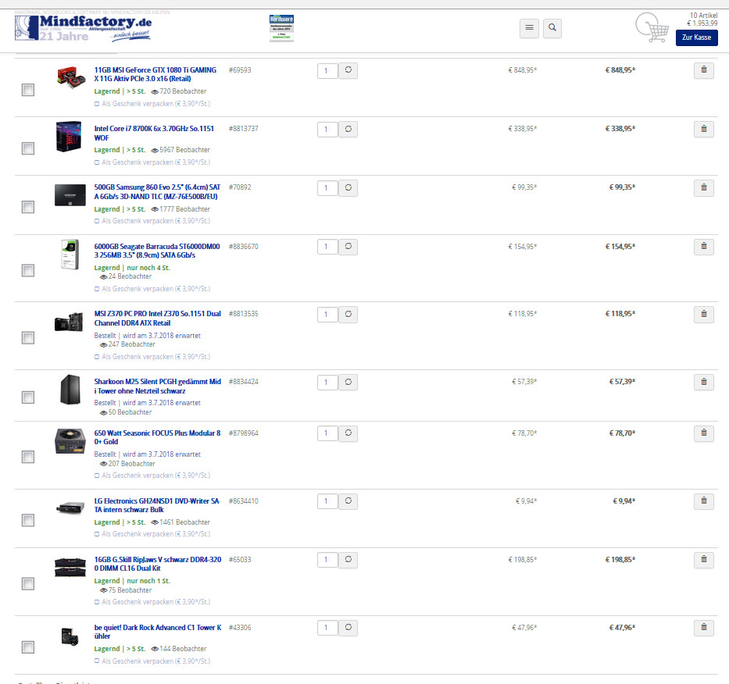The width and height of the screenshot is (729, 684).
Task: Edit quantity field for be quiet! Dark Rock
Action: coord(327,628)
